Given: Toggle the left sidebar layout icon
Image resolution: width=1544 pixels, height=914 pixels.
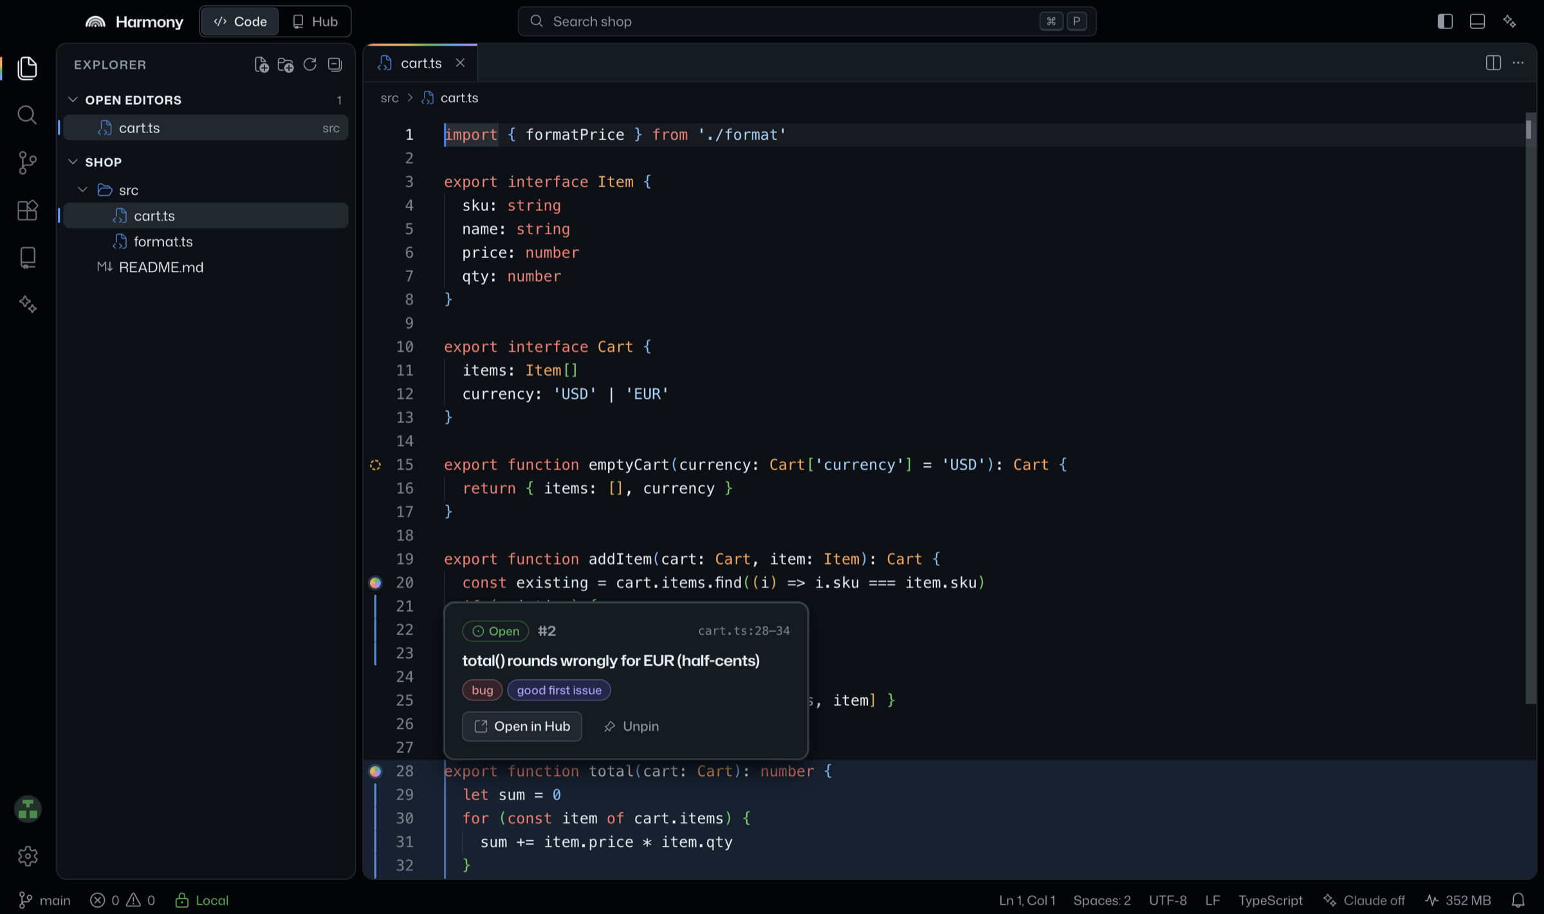Looking at the screenshot, I should pyautogui.click(x=1445, y=21).
